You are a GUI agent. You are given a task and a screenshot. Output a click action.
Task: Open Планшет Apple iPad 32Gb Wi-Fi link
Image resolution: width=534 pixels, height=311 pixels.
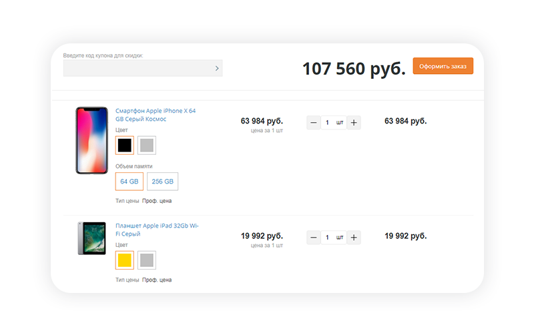(157, 230)
